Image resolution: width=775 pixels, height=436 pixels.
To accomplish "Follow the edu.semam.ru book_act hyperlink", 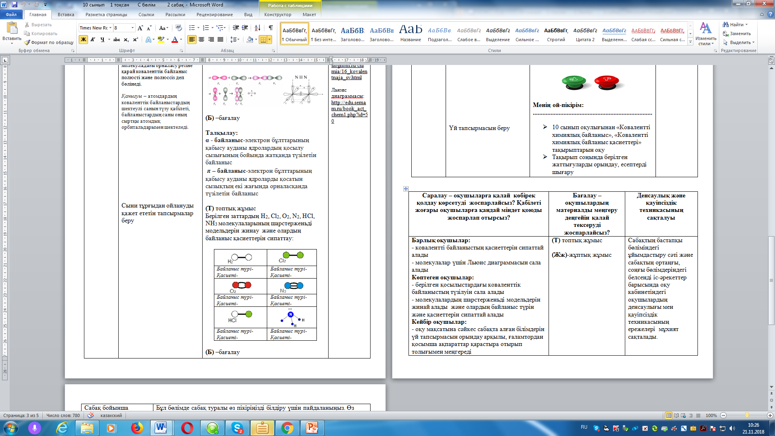I will pyautogui.click(x=348, y=109).
